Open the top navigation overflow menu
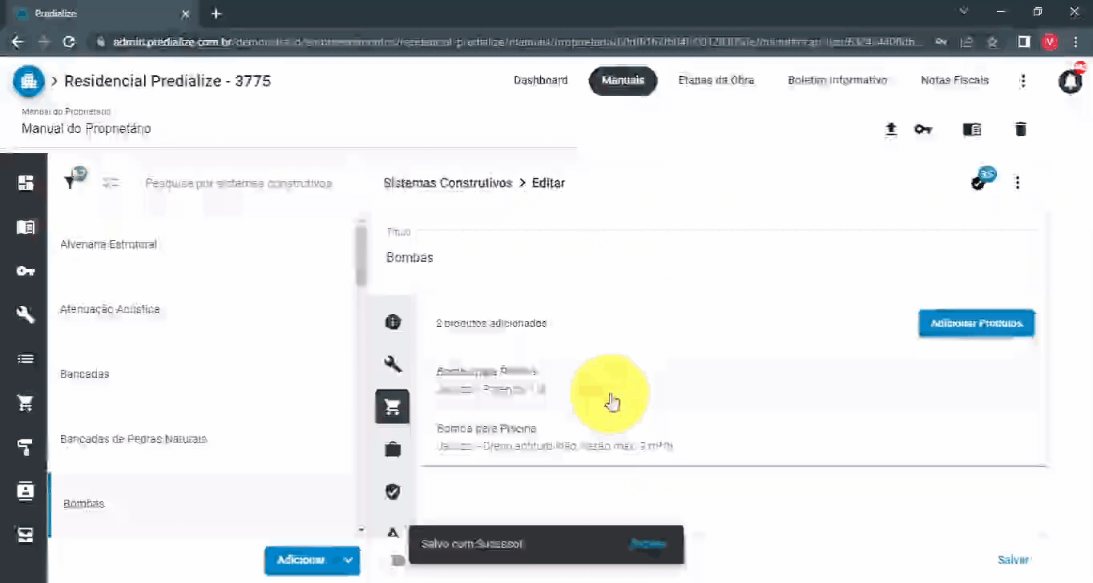 [1022, 81]
